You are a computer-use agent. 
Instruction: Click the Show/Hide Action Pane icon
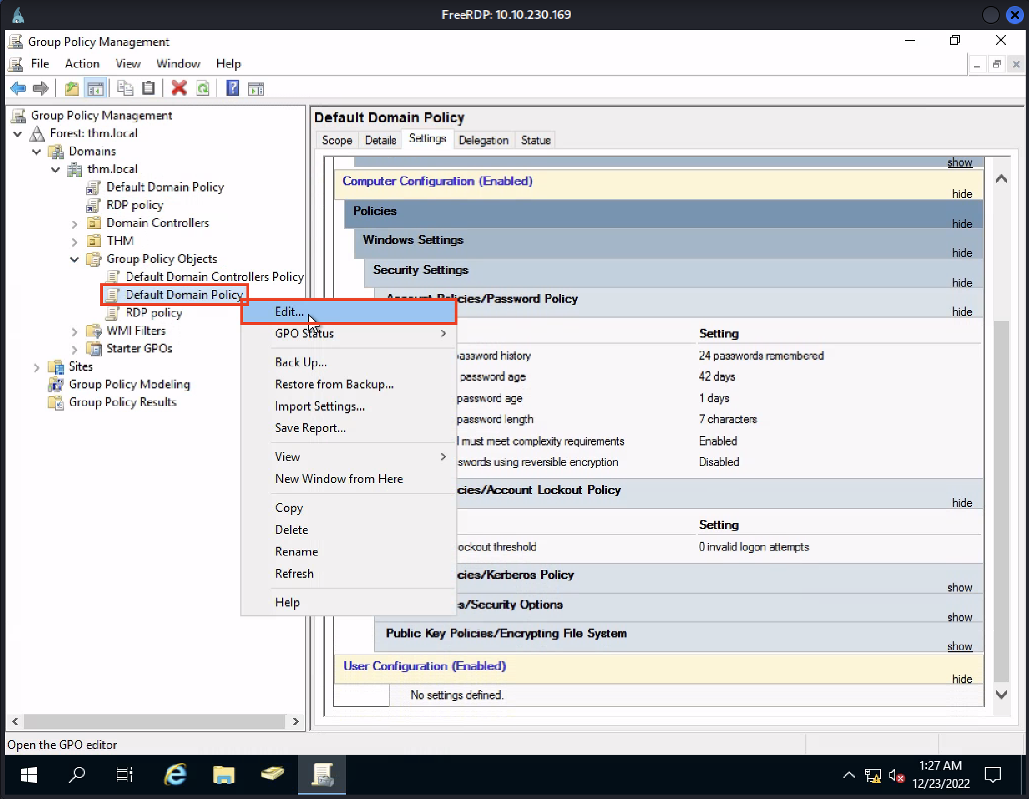coord(256,88)
